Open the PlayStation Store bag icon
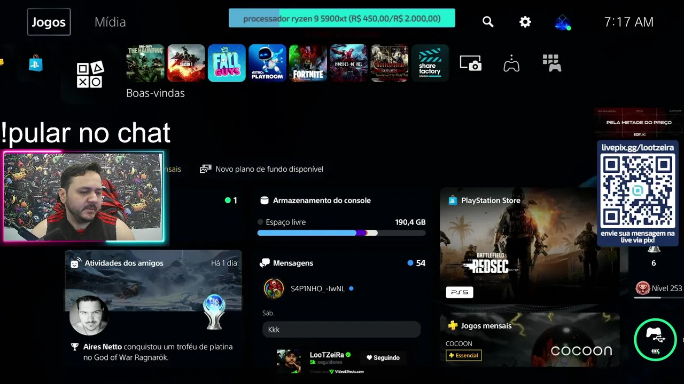 (x=36, y=63)
